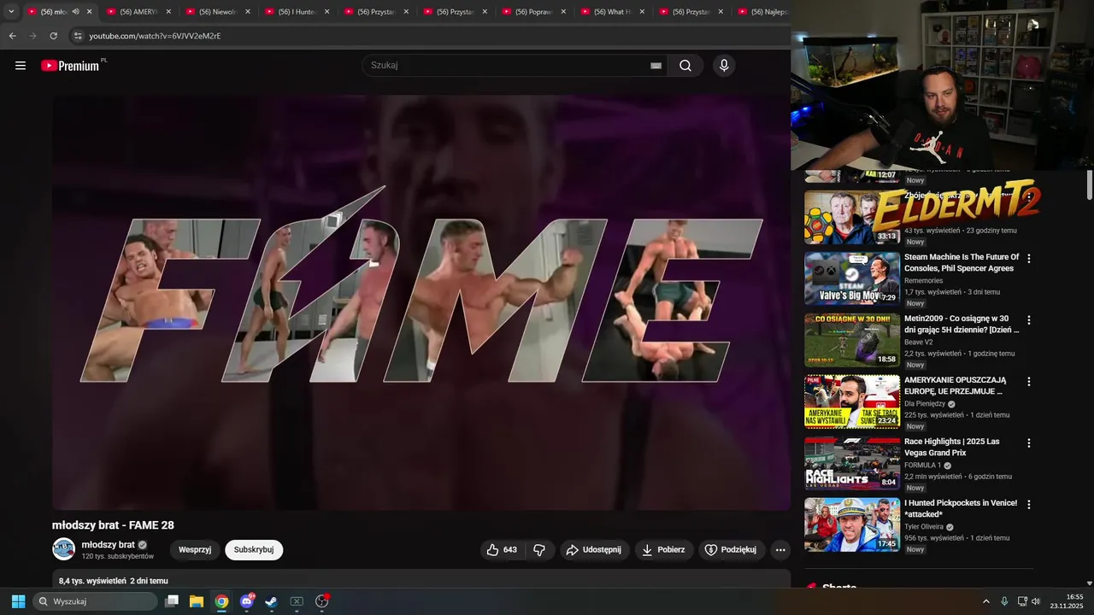This screenshot has width=1094, height=615.
Task: Reload the page with the refresh icon
Action: pyautogui.click(x=53, y=36)
